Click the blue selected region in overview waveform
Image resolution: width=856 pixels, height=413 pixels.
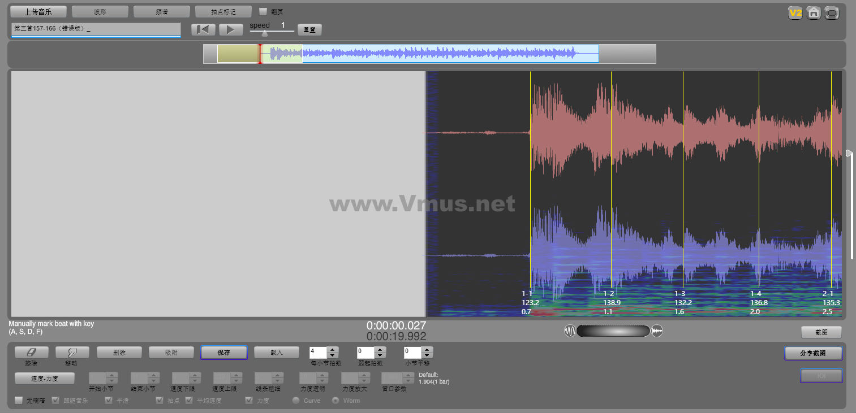pyautogui.click(x=450, y=54)
